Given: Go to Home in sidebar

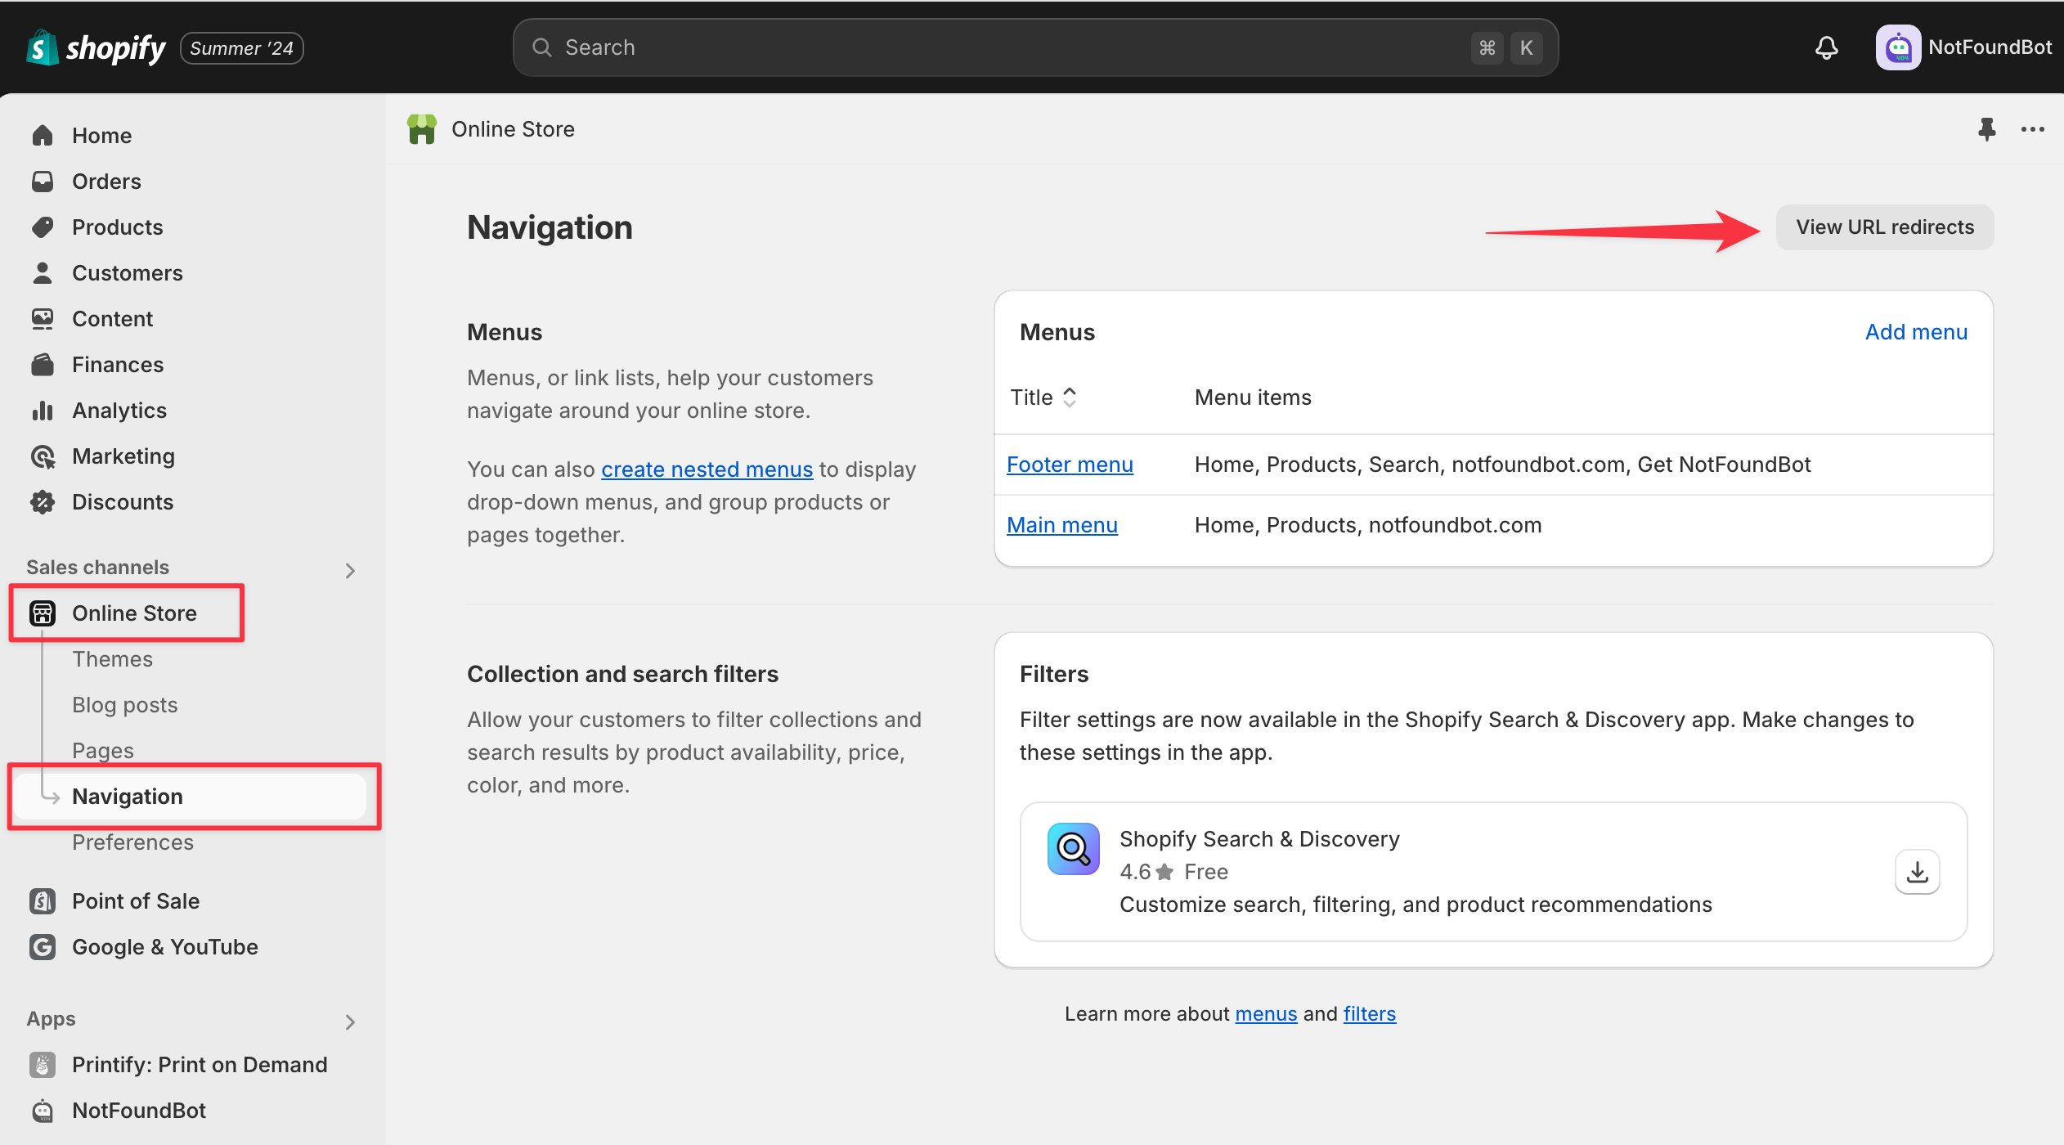Looking at the screenshot, I should tap(101, 135).
